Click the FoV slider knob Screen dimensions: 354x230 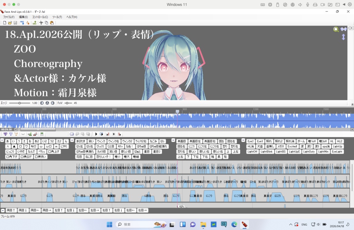pos(67,103)
